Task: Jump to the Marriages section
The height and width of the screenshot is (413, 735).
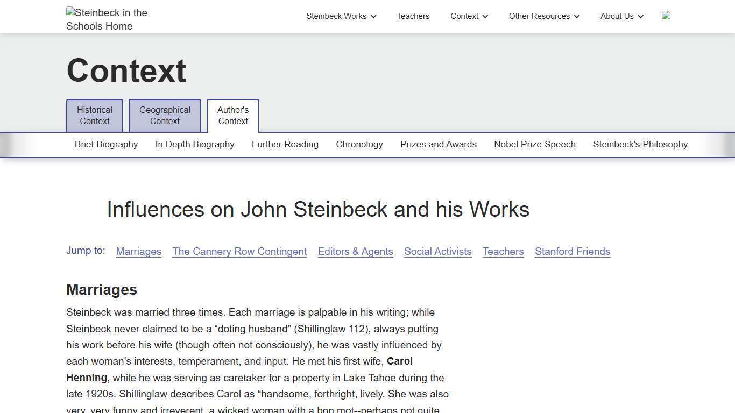Action: 138,251
